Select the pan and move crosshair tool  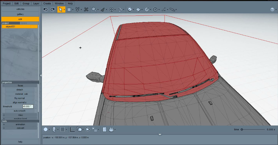pyautogui.click(x=111, y=10)
